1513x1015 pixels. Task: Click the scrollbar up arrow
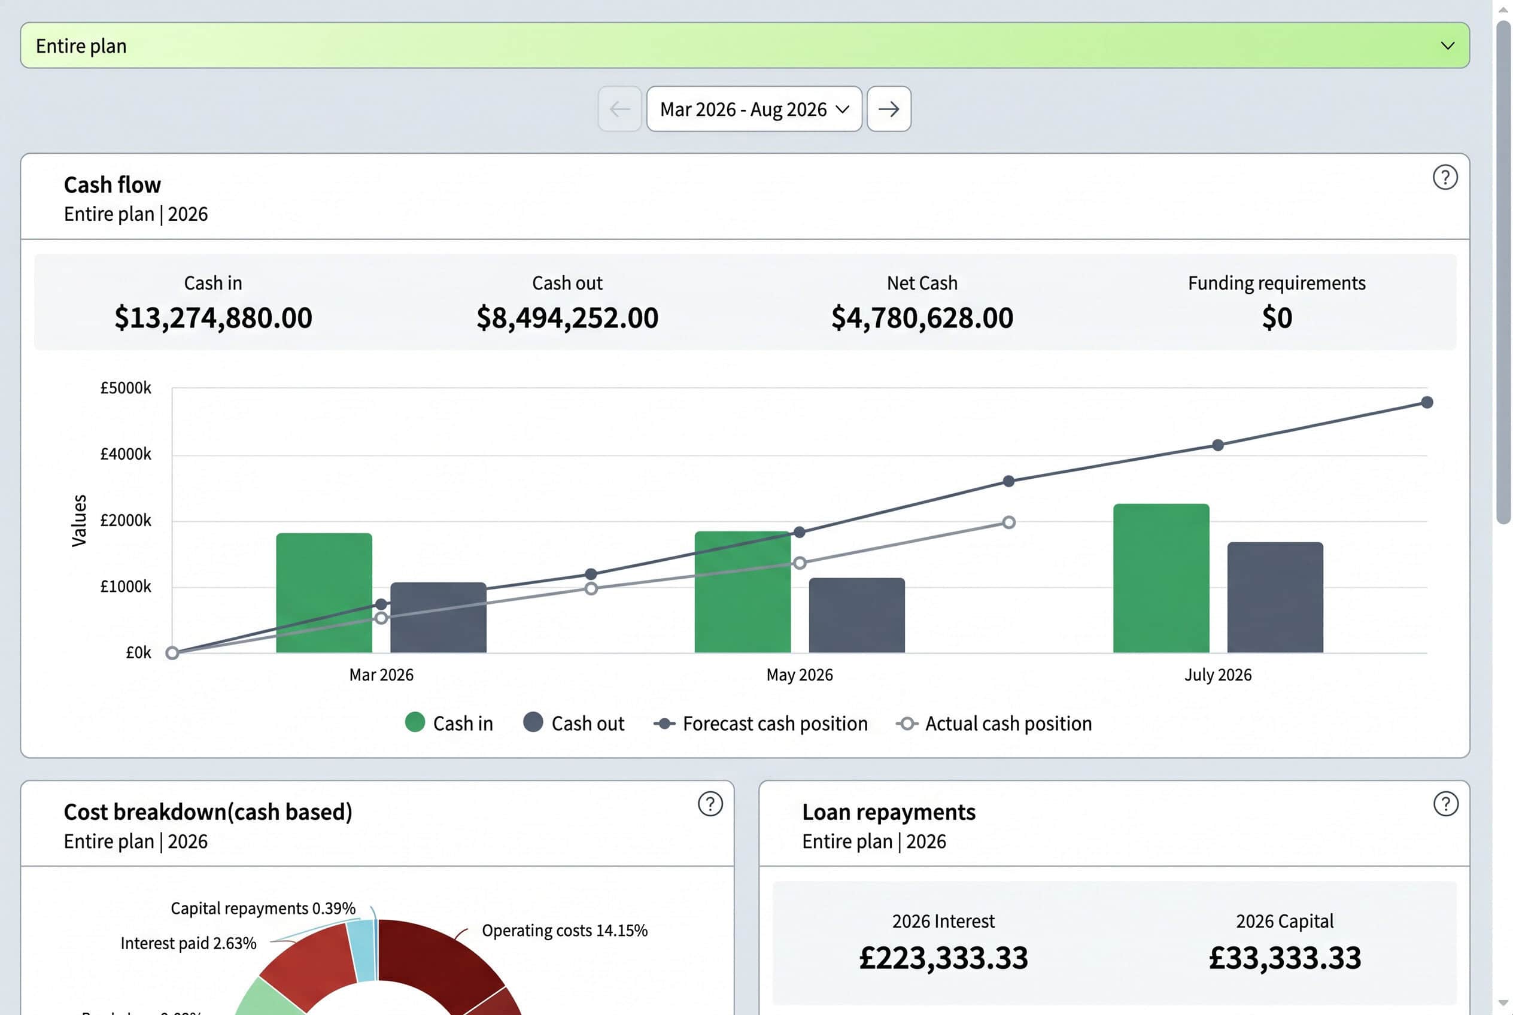[1503, 9]
